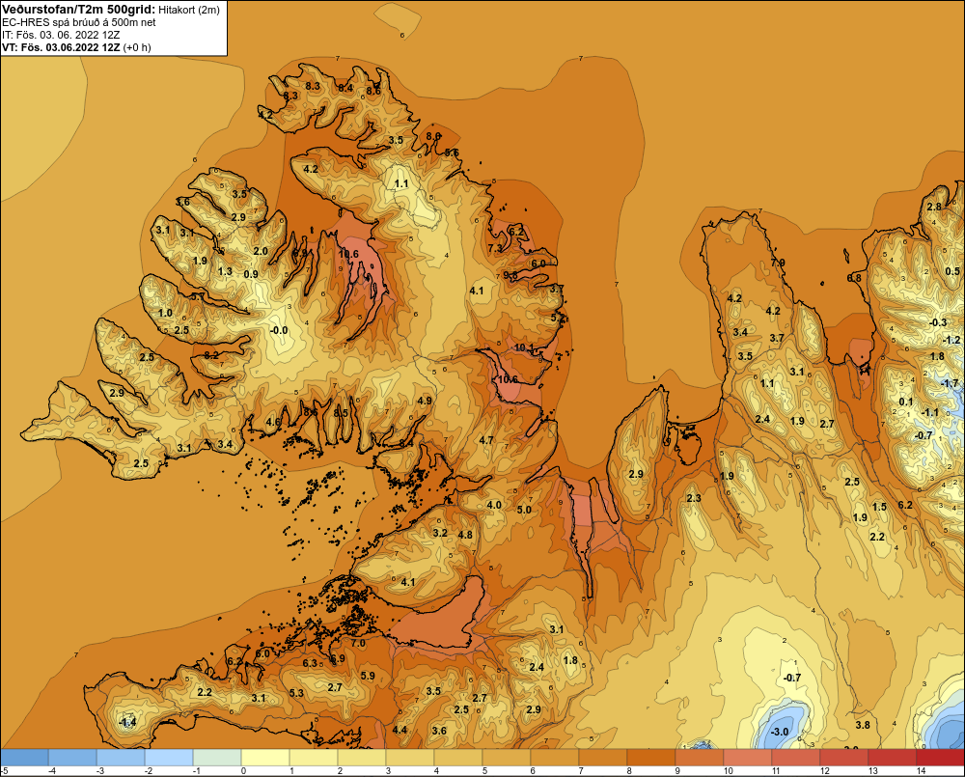965x777 pixels.
Task: Click the '5.2' temperature value
Action: tap(558, 319)
